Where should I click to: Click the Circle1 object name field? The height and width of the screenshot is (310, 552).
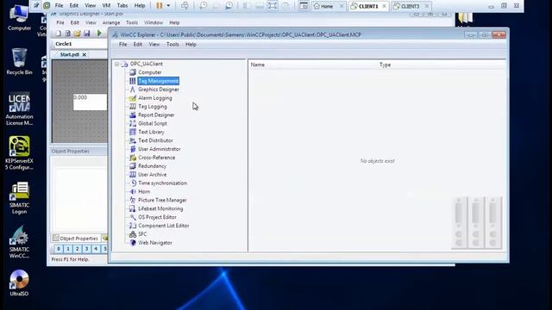80,44
